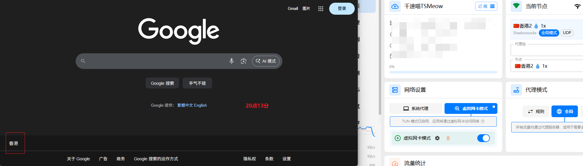
Task: Click the 登录 sign-in button
Action: [342, 9]
